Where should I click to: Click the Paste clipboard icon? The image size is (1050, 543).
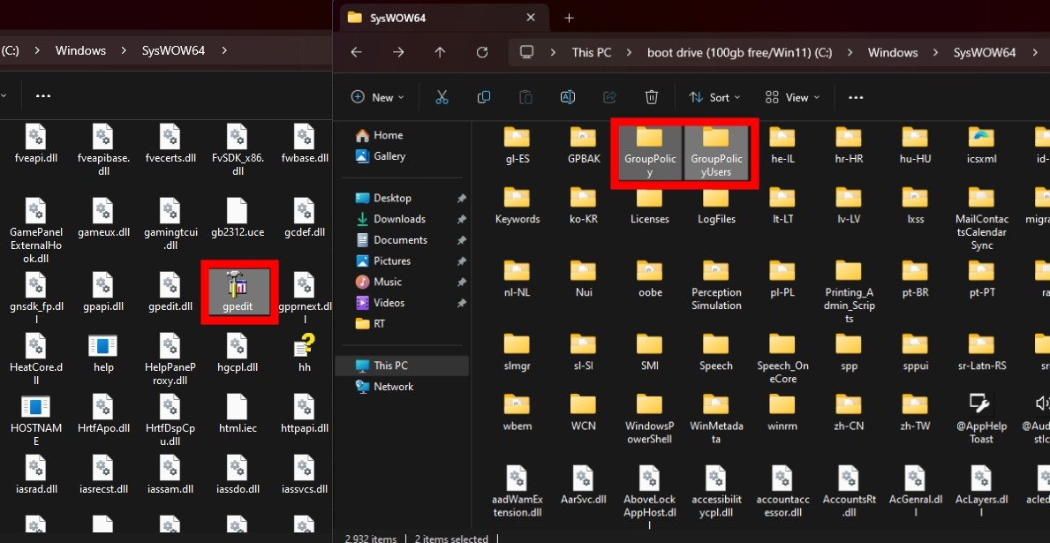click(x=525, y=97)
